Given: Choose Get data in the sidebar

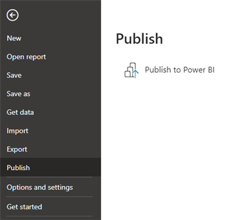Looking at the screenshot, I should pyautogui.click(x=20, y=112).
